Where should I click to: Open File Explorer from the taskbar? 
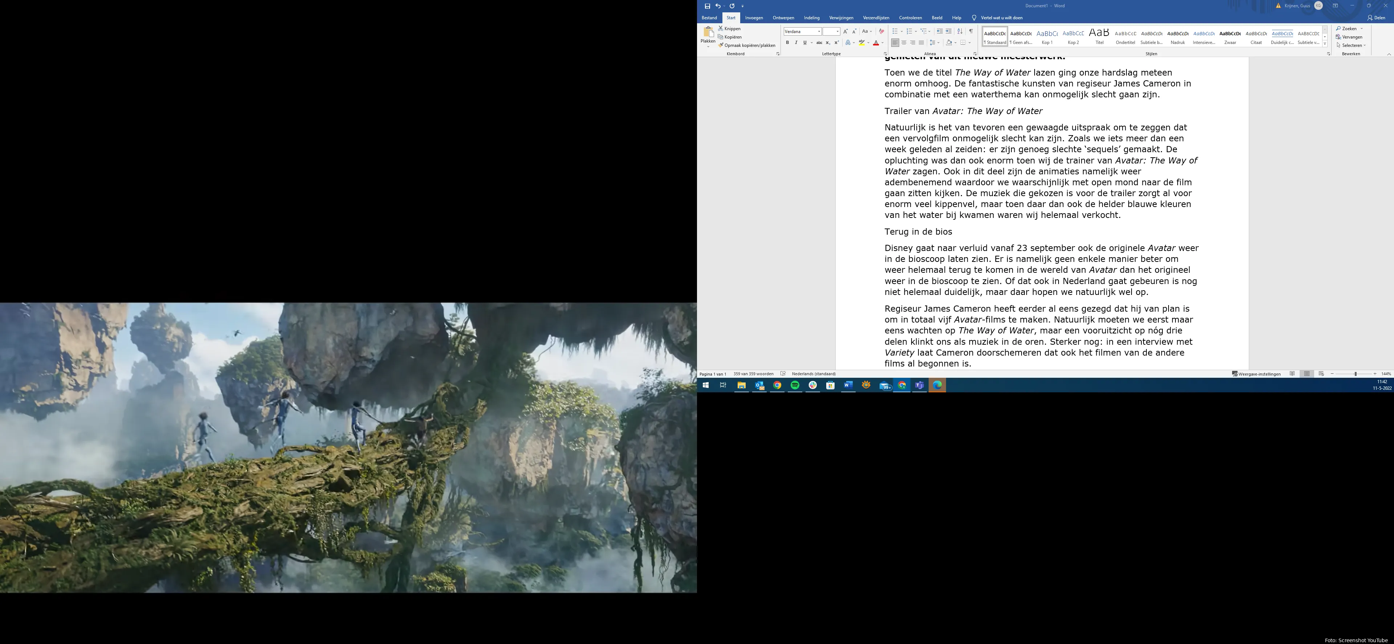pos(741,385)
